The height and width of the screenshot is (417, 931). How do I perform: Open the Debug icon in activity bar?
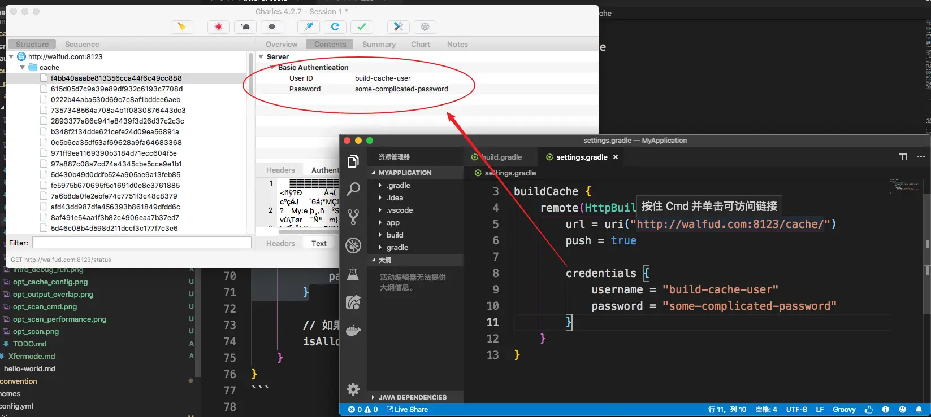point(353,245)
